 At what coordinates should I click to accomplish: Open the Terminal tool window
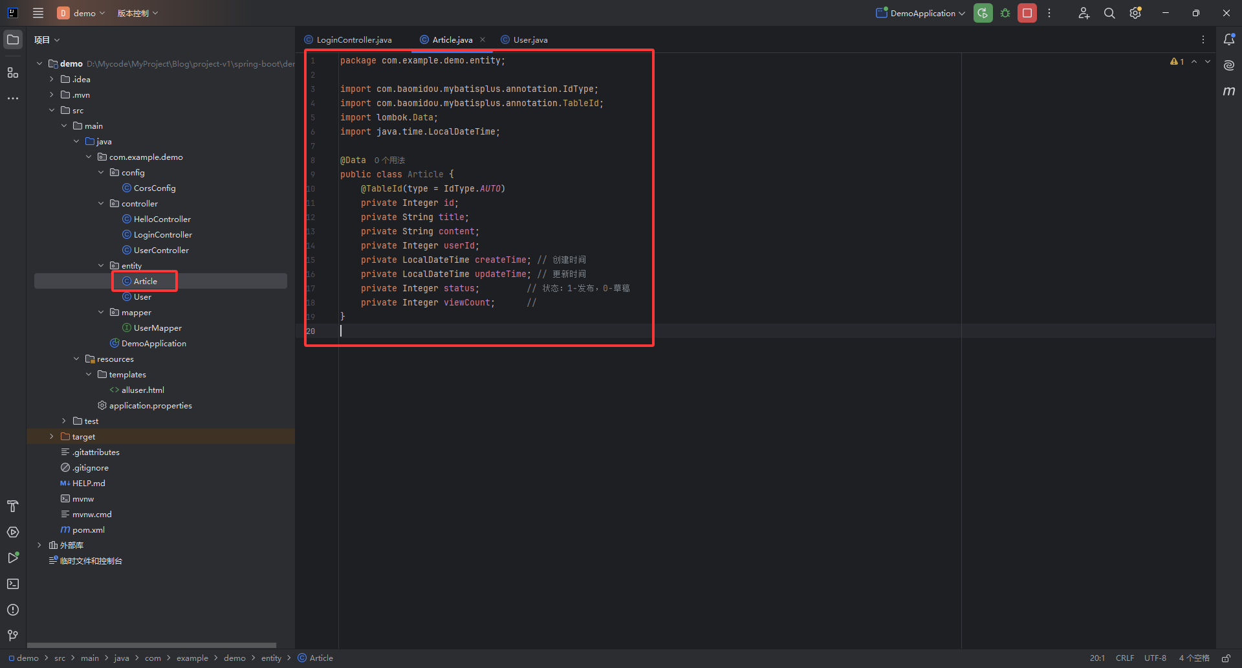[x=13, y=584]
